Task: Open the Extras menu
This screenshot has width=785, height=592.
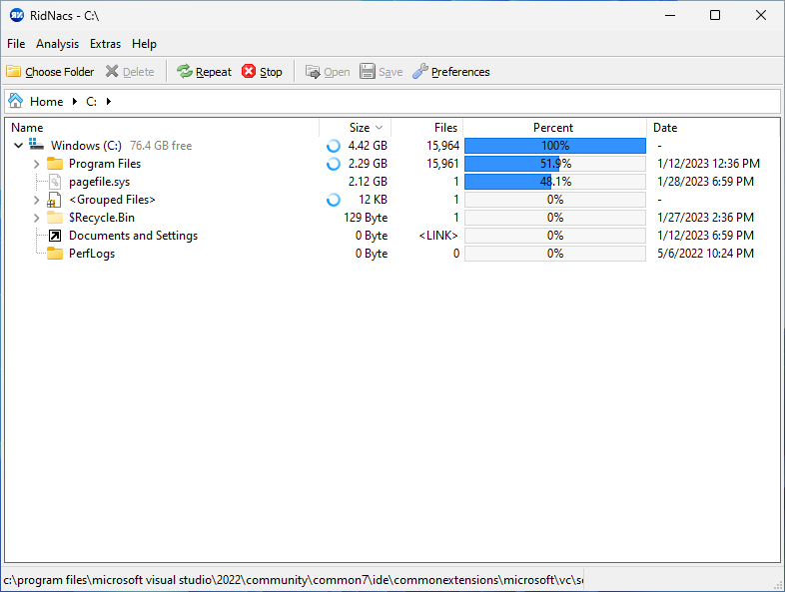Action: (x=105, y=44)
